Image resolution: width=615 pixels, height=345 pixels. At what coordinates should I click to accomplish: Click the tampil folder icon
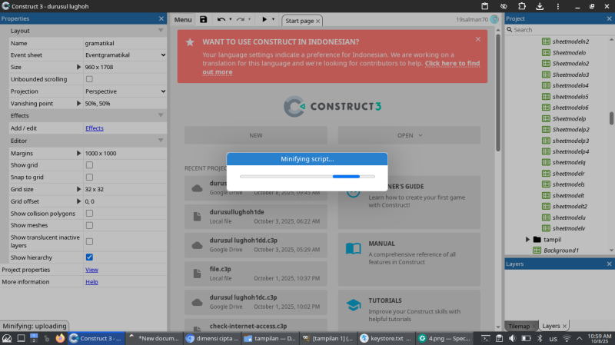[537, 240]
